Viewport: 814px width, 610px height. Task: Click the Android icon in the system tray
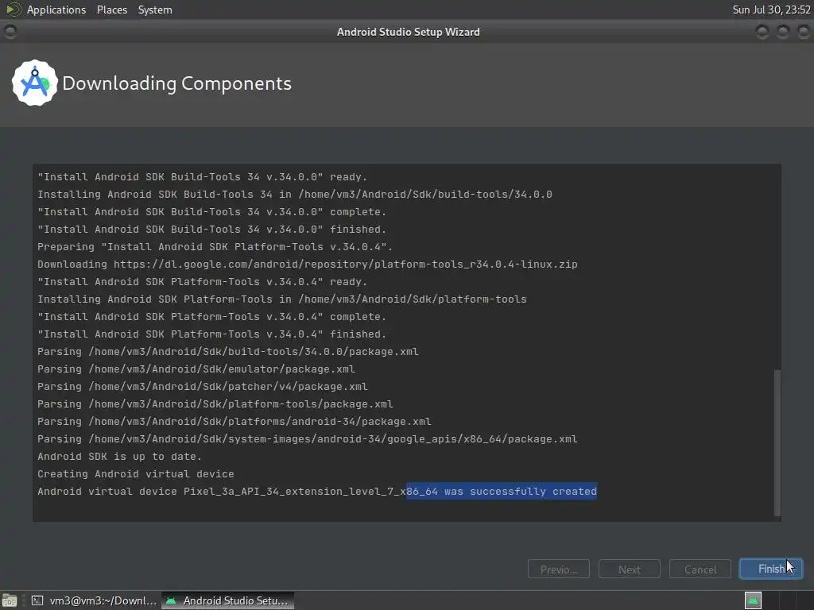tap(753, 600)
